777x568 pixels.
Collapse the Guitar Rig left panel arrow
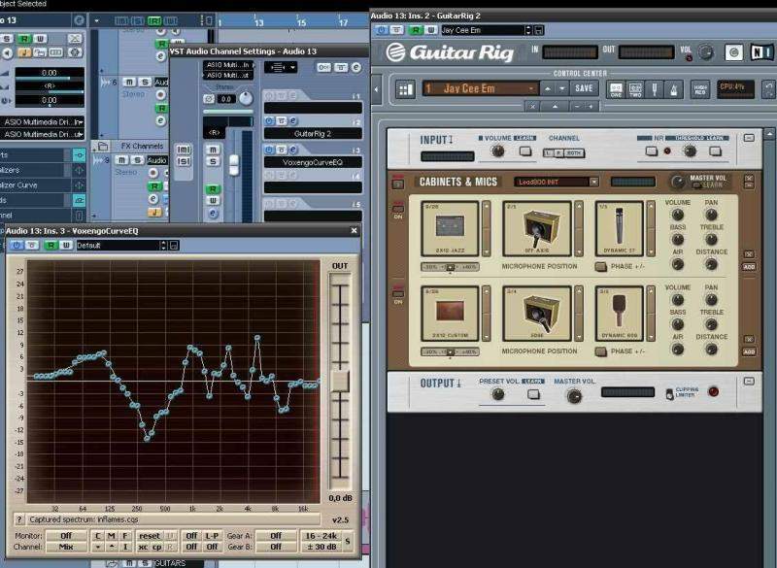pyautogui.click(x=376, y=89)
